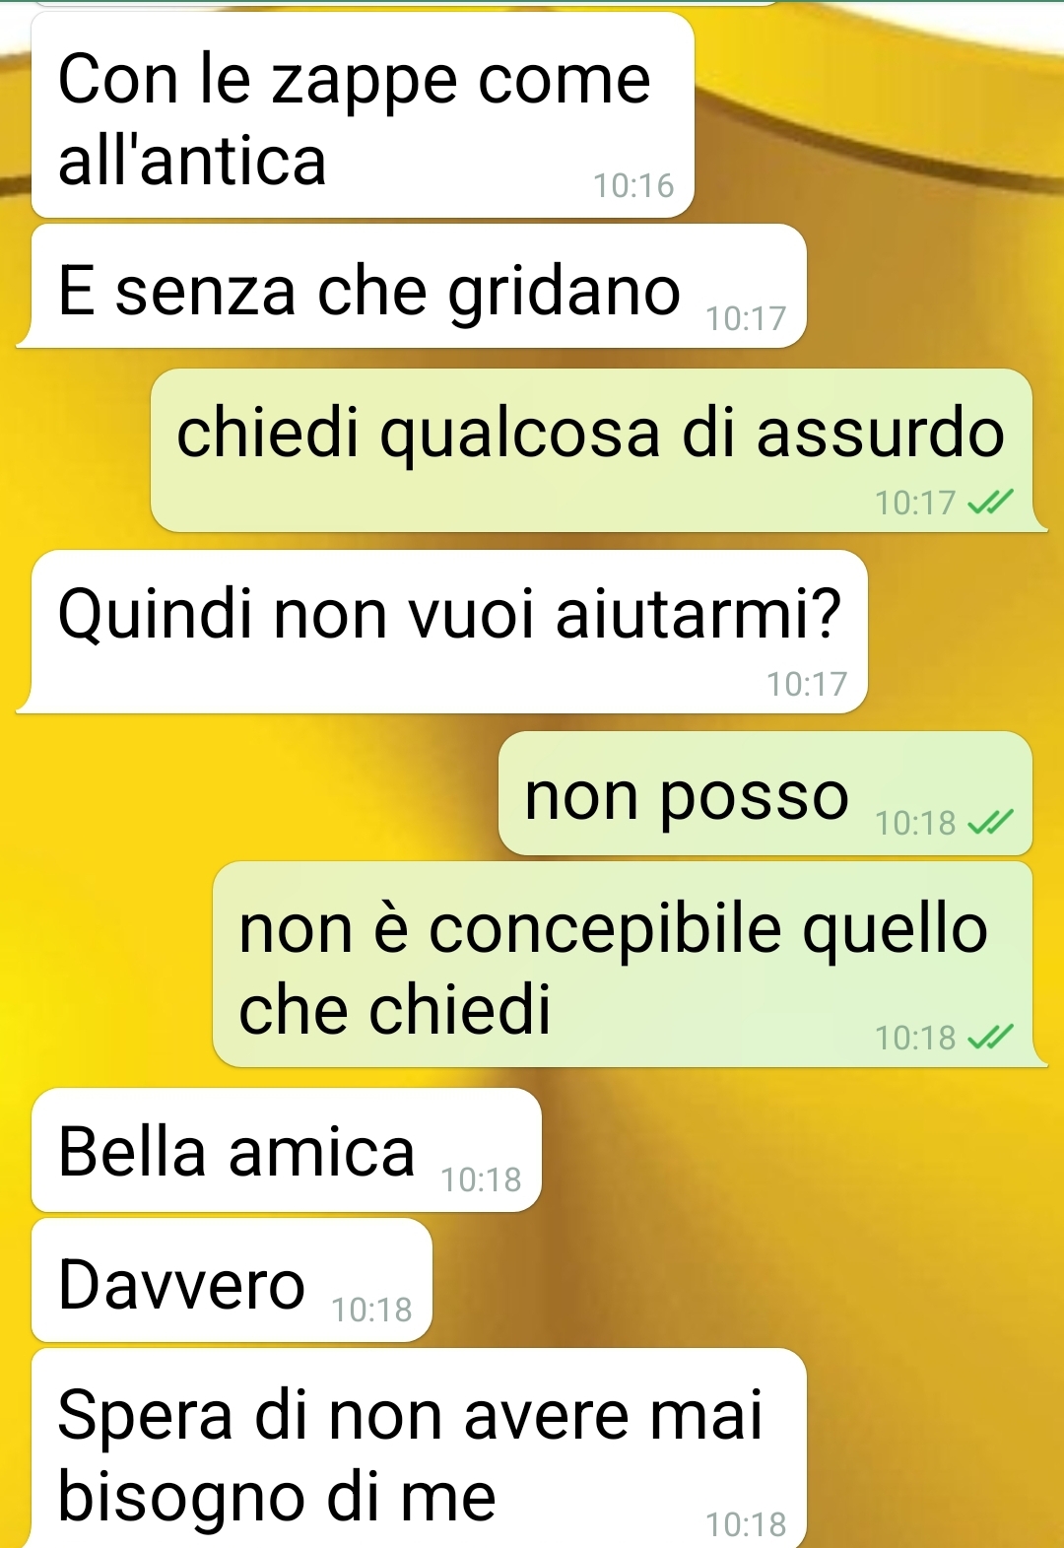The width and height of the screenshot is (1064, 1548).
Task: Click the 10:17 timestamp beside 'E senza che gridano'
Action: [746, 318]
